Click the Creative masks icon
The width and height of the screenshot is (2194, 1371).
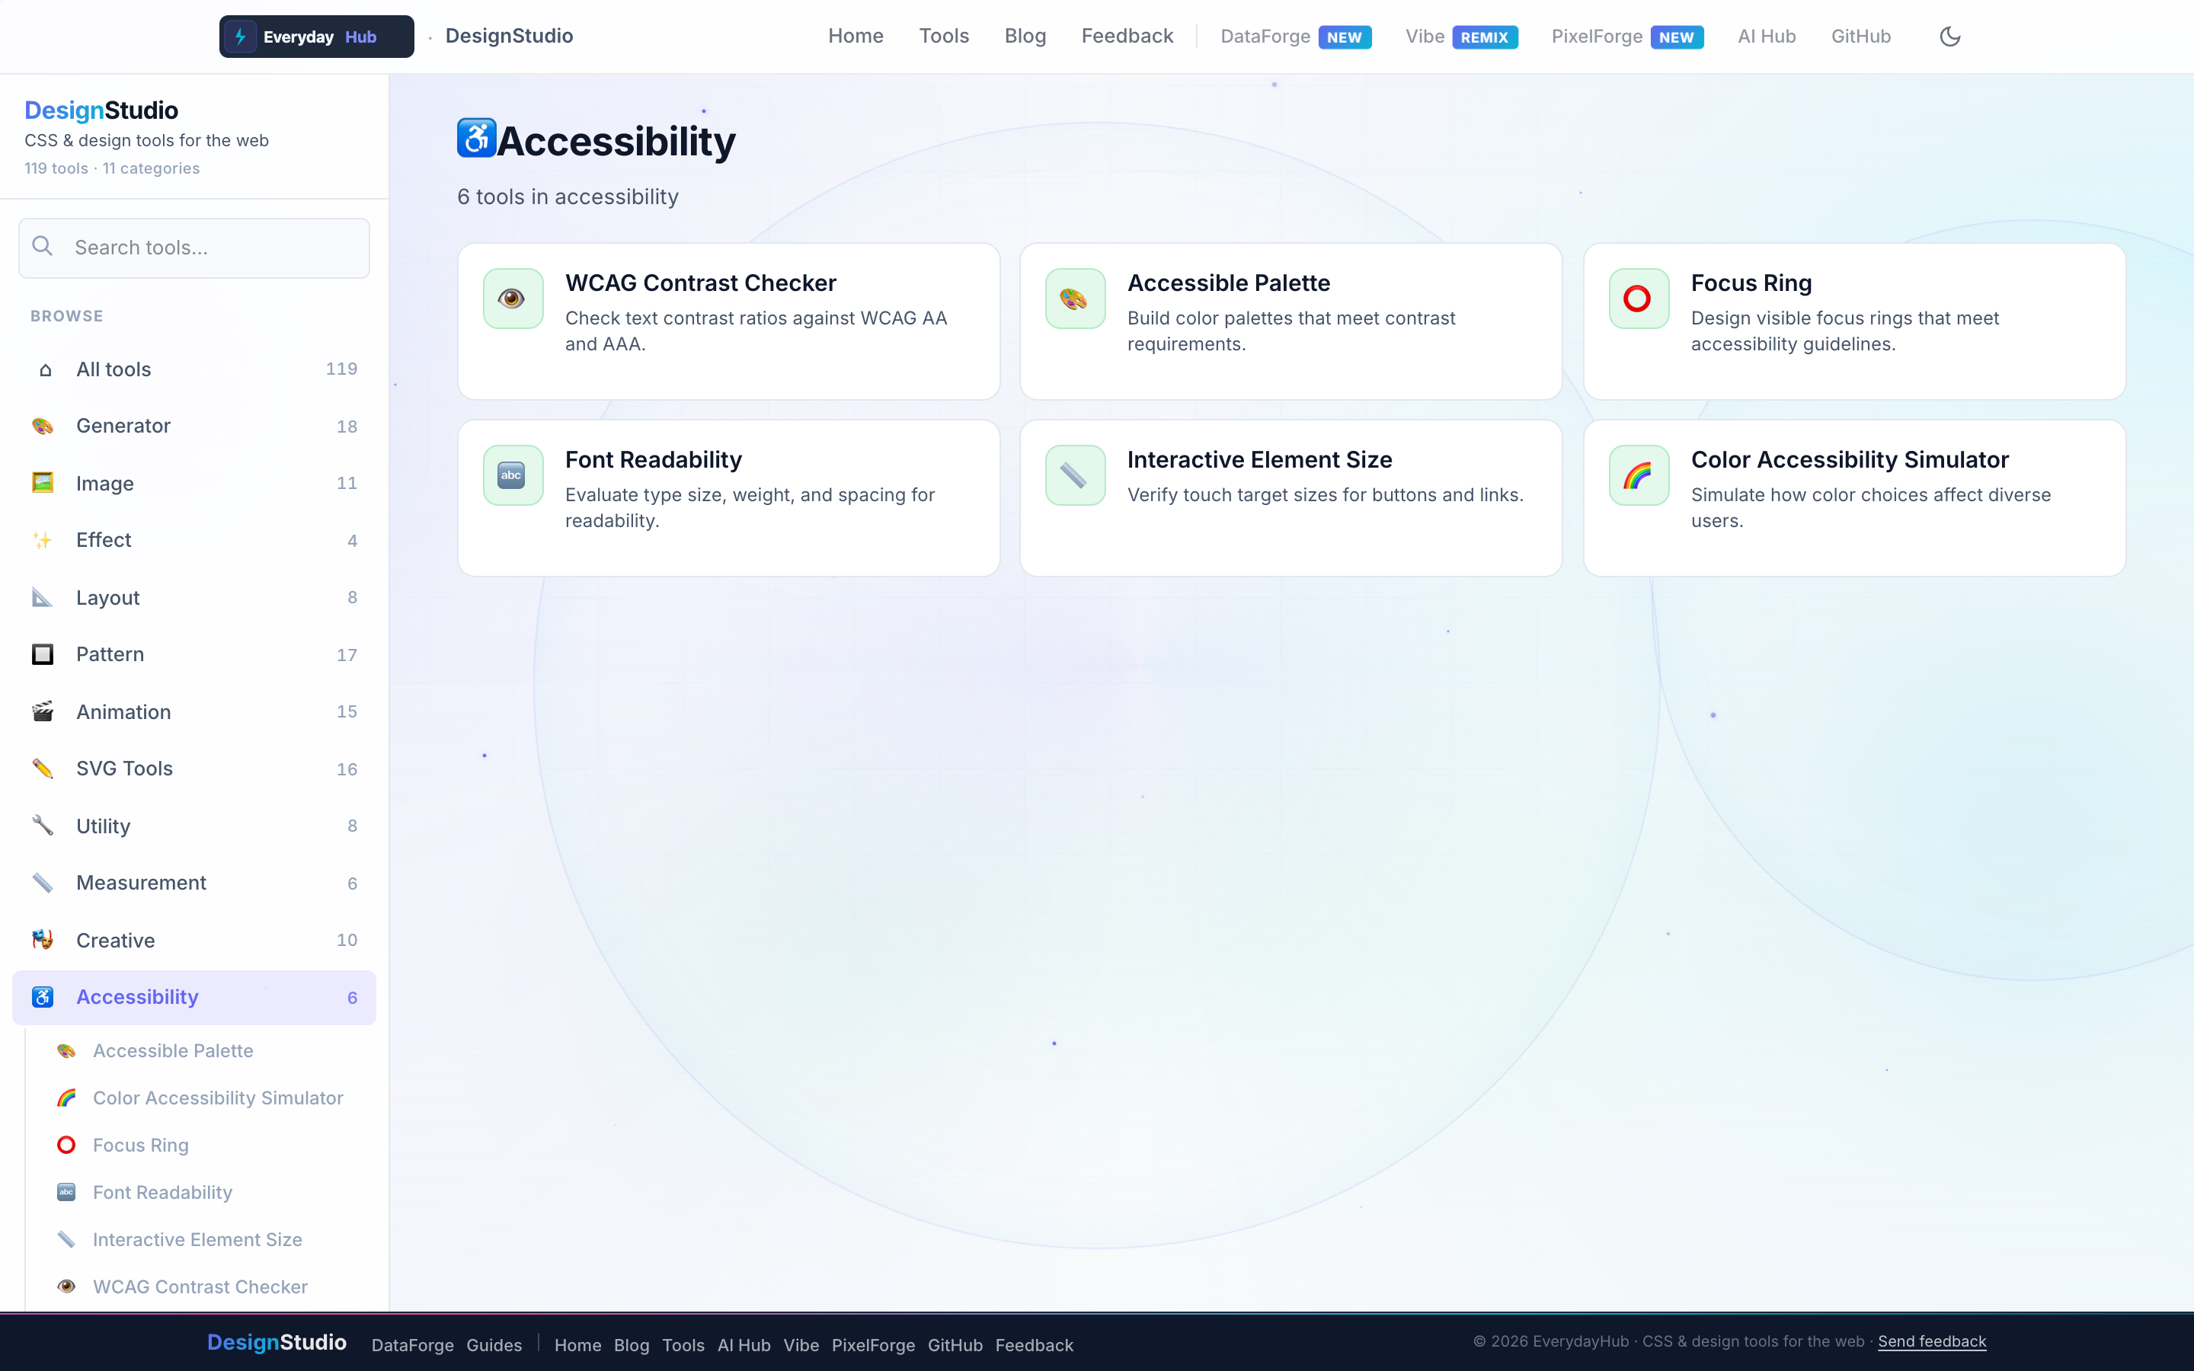tap(43, 941)
